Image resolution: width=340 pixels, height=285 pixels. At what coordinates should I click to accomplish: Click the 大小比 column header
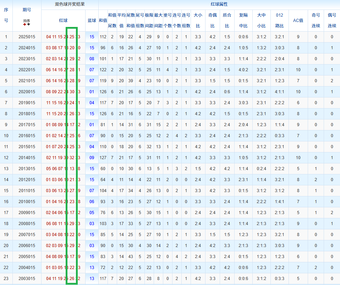tap(198, 21)
